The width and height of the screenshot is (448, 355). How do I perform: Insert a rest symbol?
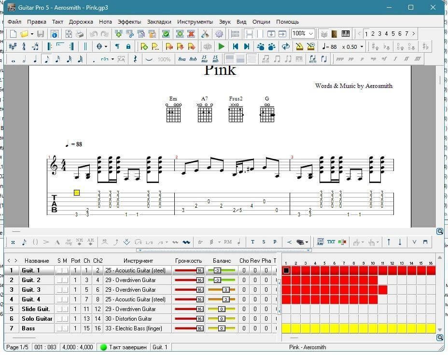[135, 59]
